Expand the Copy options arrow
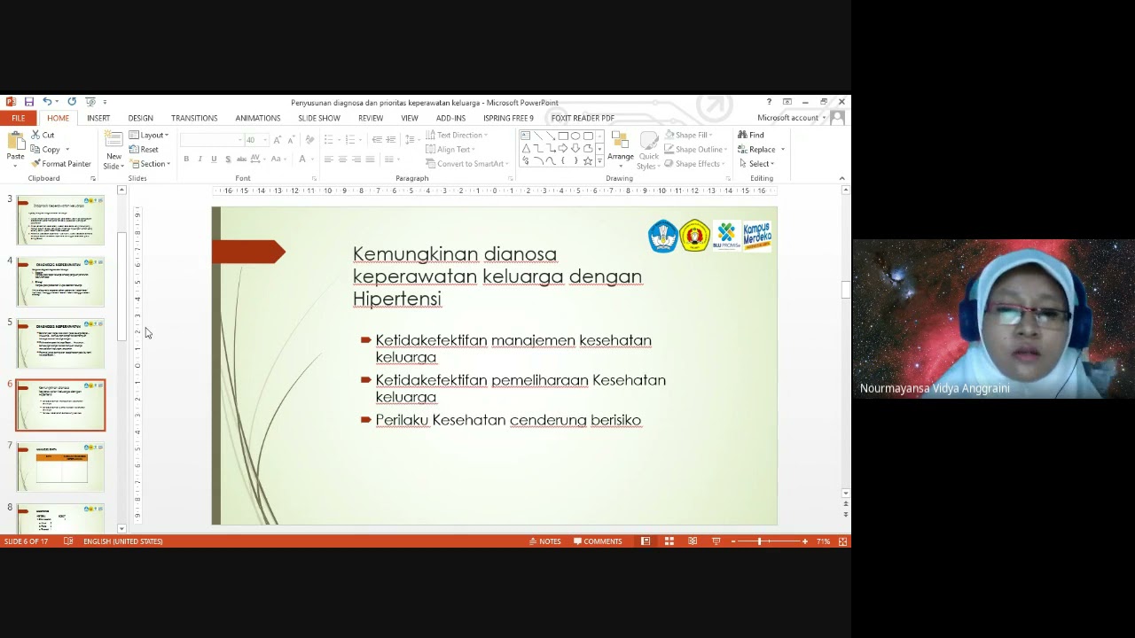This screenshot has height=638, width=1135. (x=67, y=150)
